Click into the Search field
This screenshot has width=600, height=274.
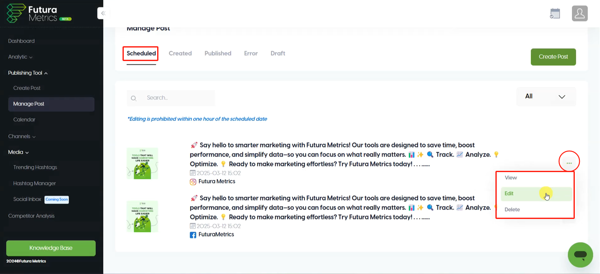[x=171, y=98]
